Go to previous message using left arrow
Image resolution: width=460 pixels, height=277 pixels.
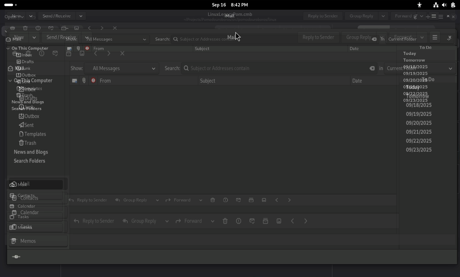click(292, 221)
